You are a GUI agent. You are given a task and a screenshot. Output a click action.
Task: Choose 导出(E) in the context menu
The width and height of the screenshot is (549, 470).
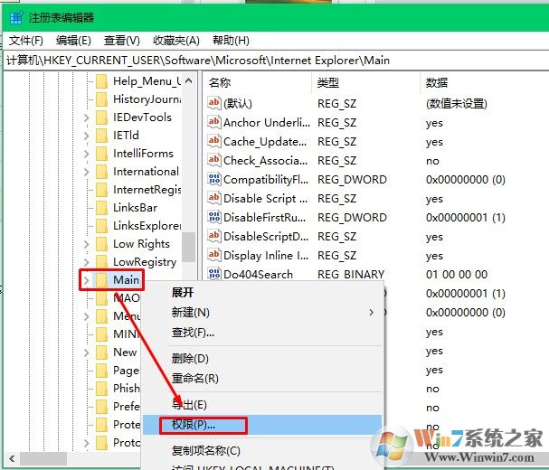point(189,405)
